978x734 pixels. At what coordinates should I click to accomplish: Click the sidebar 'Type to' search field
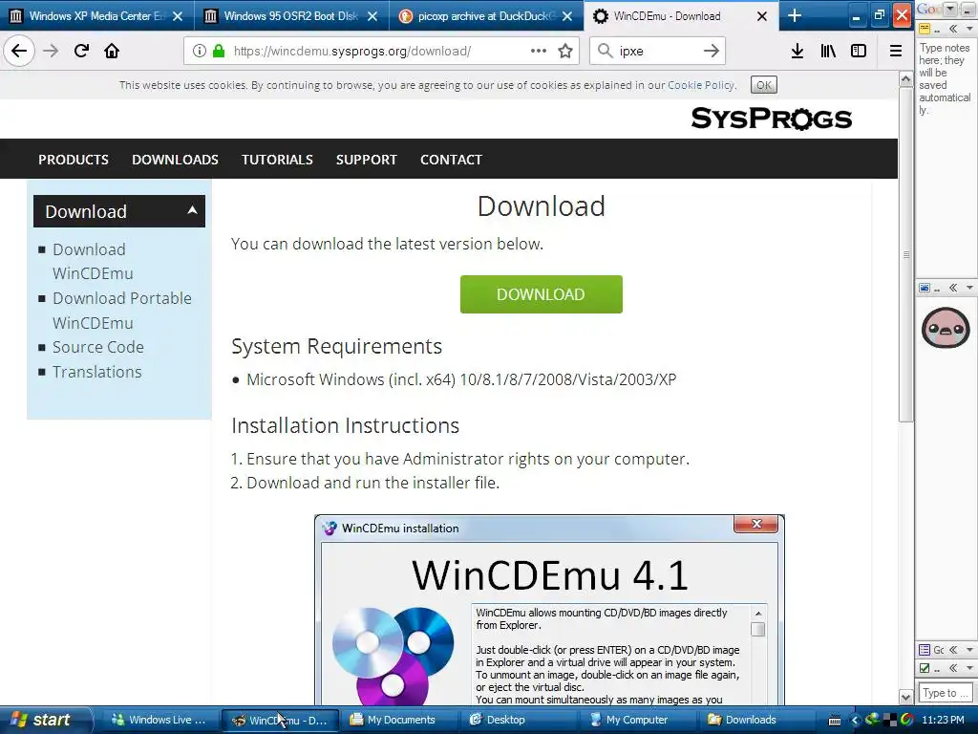click(946, 692)
